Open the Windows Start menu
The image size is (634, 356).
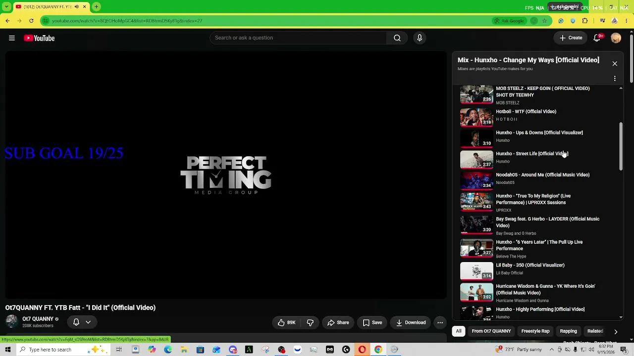(x=7, y=350)
